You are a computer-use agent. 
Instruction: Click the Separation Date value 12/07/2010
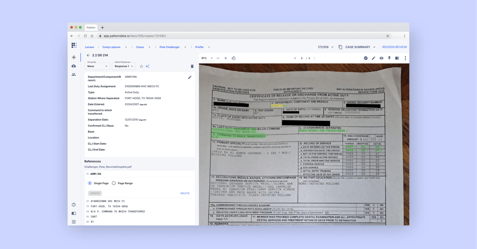[x=131, y=120]
